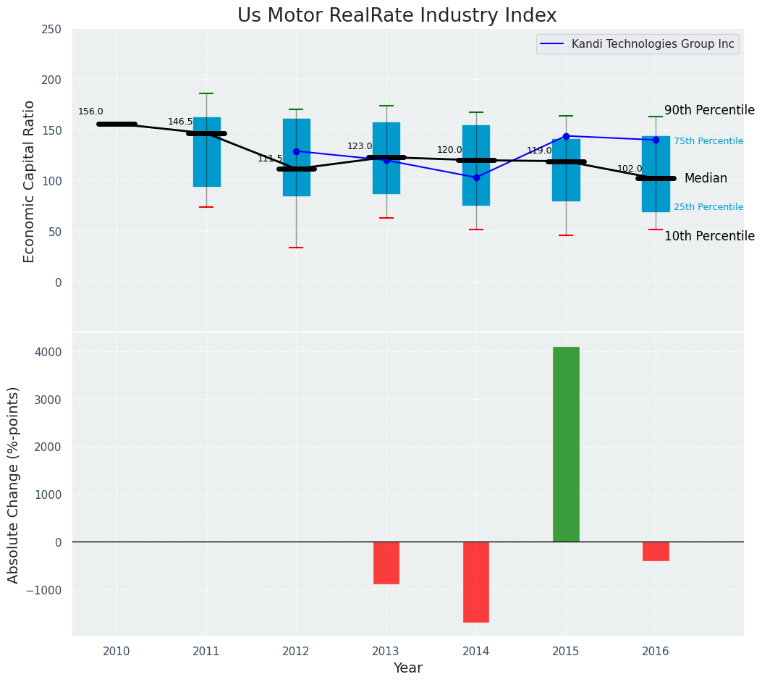Viewport: 762px width, 682px height.
Task: Select the blue Kandi data point for 2014
Action: (x=476, y=177)
